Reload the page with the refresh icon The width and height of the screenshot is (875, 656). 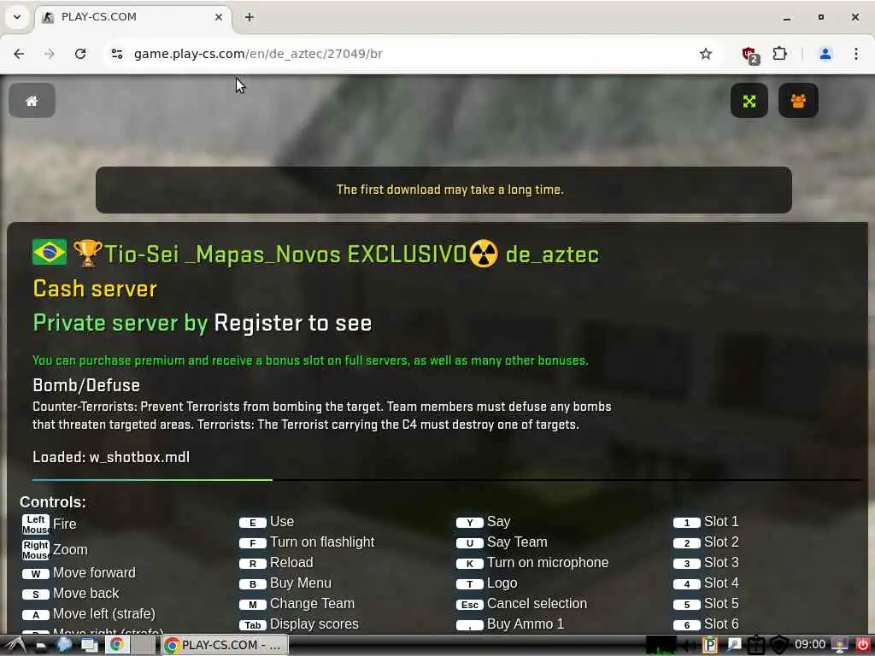[80, 54]
